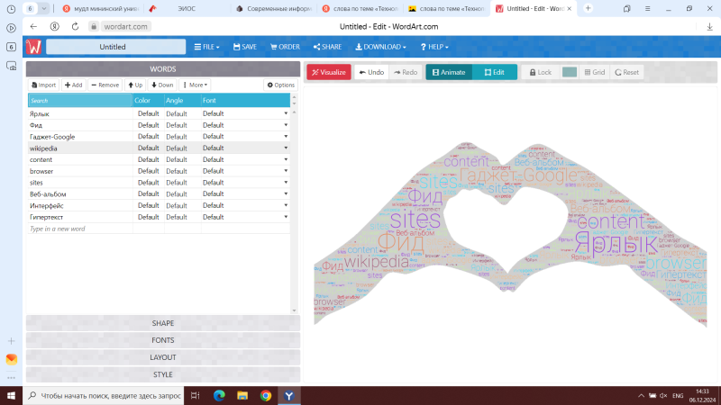
Task: Remove the selected word
Action: [x=105, y=85]
